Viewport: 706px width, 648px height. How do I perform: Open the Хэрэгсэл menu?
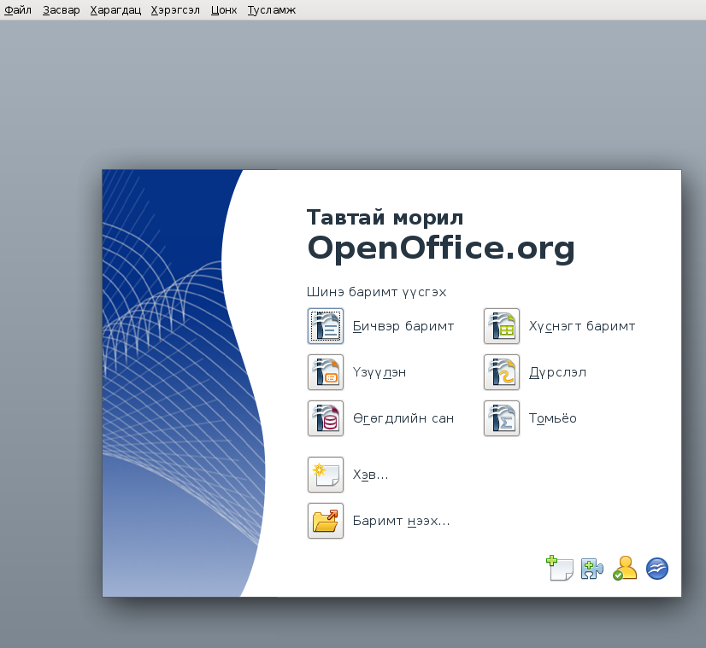[x=175, y=10]
